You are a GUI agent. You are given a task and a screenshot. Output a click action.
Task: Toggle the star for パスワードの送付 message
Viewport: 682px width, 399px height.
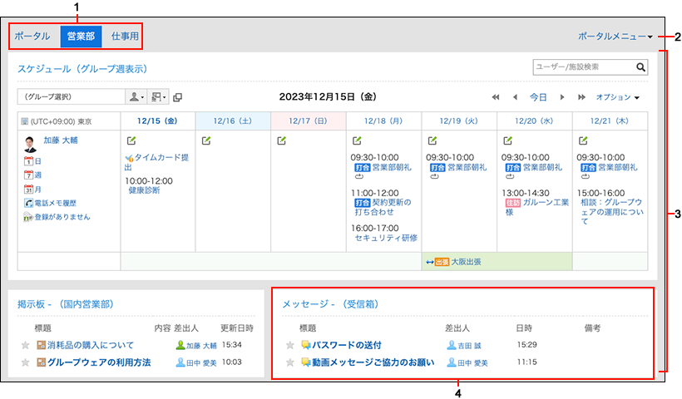(290, 345)
